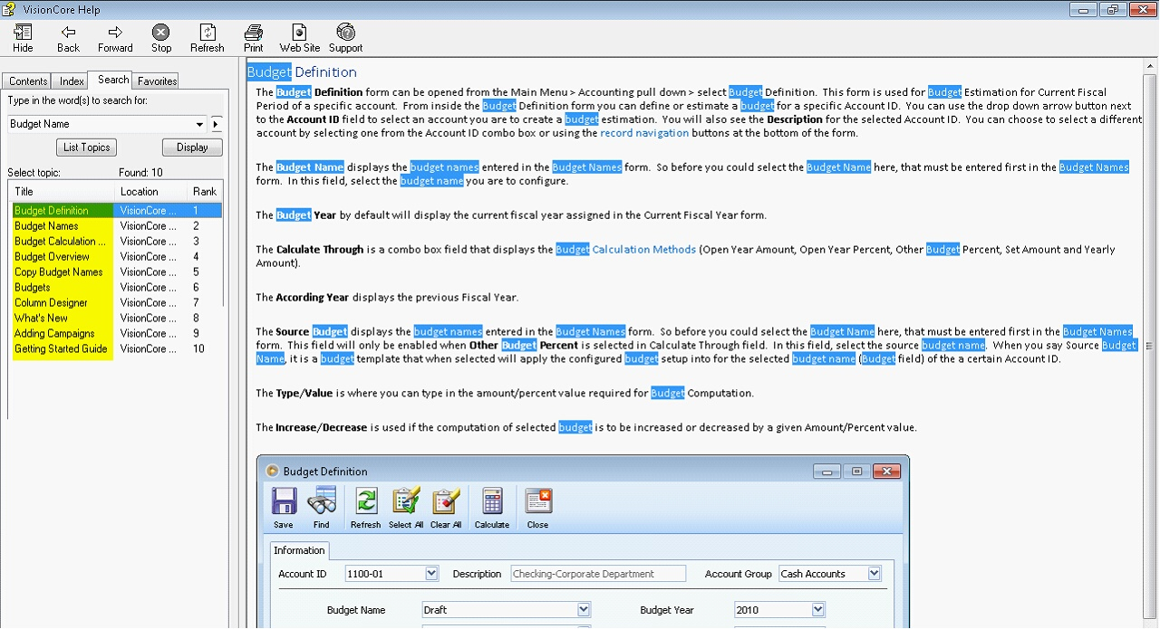1160x629 pixels.
Task: Expand the Budget Year 2010 dropdown in the form image
Action: pyautogui.click(x=818, y=610)
